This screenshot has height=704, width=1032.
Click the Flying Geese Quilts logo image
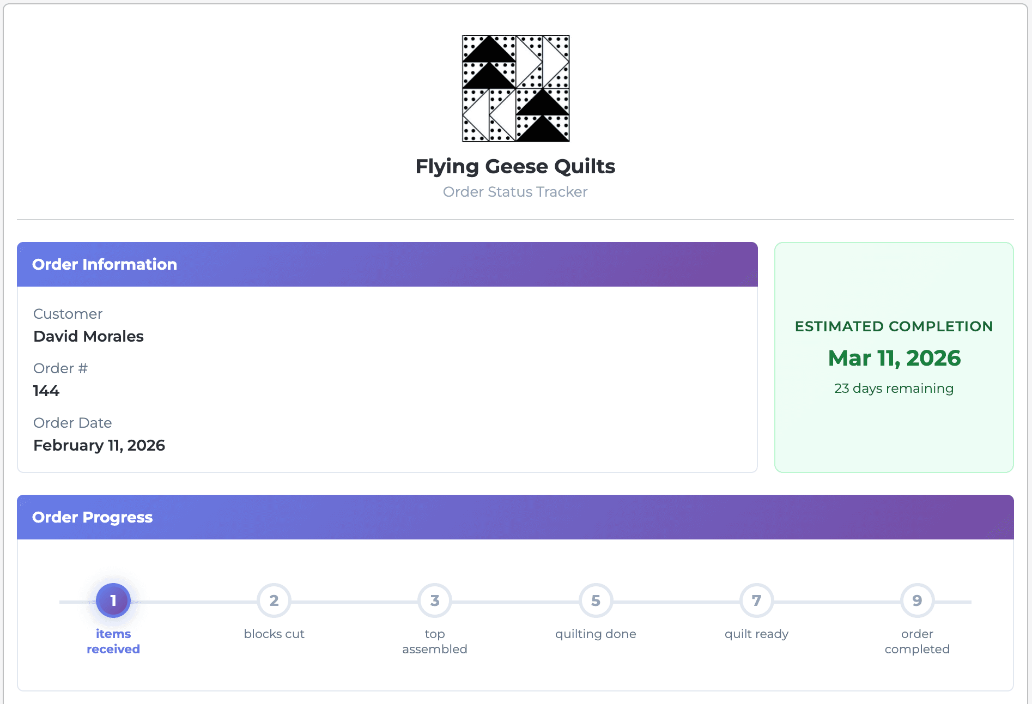[x=515, y=88]
